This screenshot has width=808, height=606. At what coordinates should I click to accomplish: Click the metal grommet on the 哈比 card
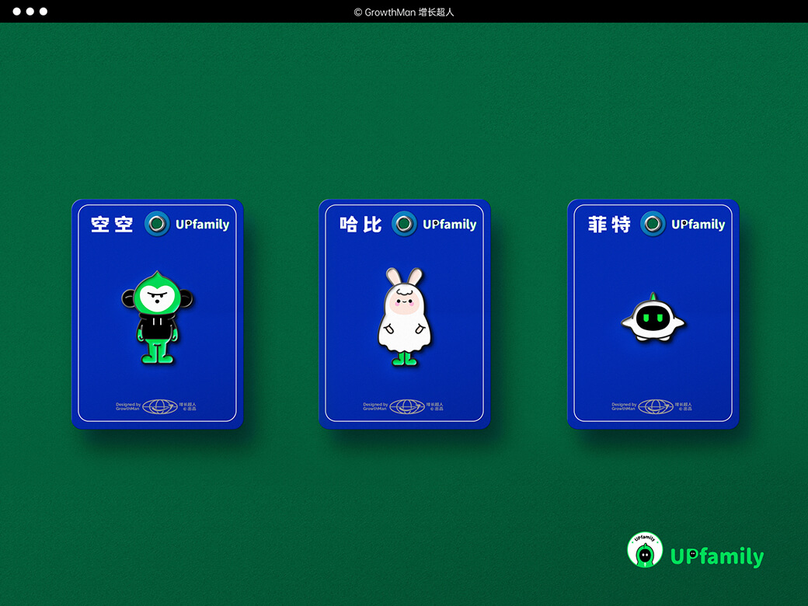click(x=404, y=225)
